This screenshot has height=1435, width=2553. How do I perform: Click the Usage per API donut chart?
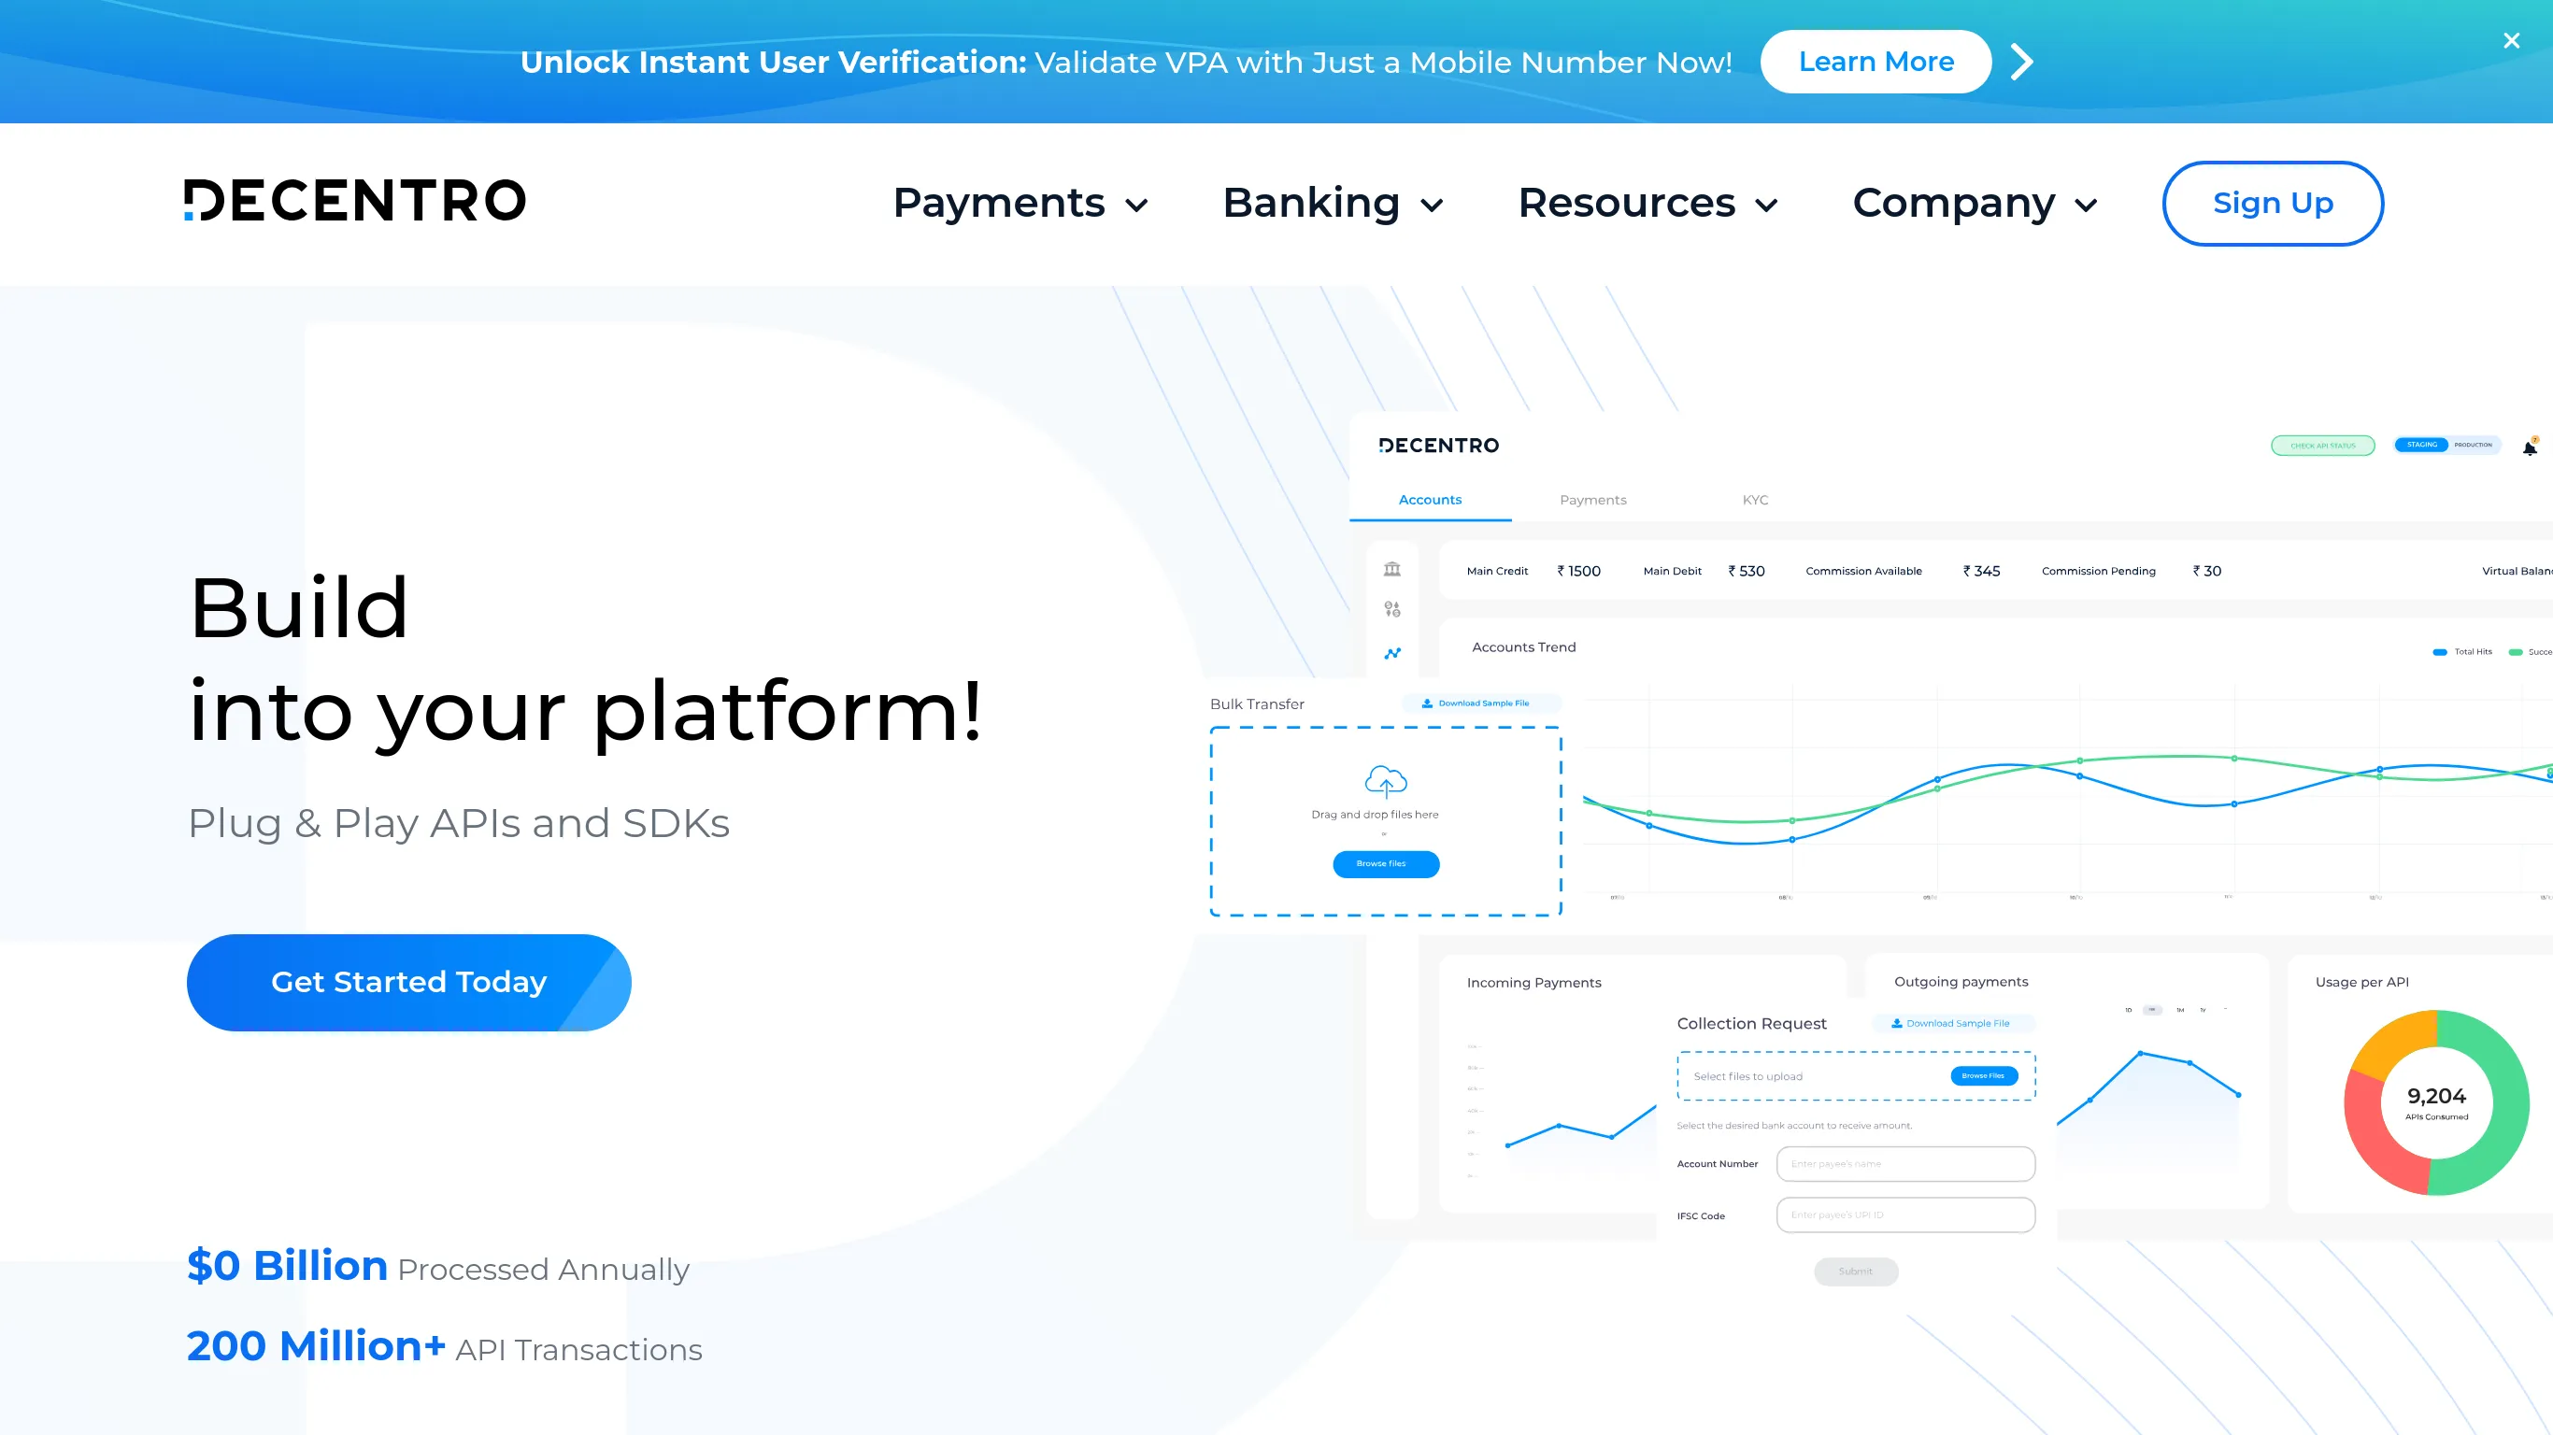point(2435,1105)
